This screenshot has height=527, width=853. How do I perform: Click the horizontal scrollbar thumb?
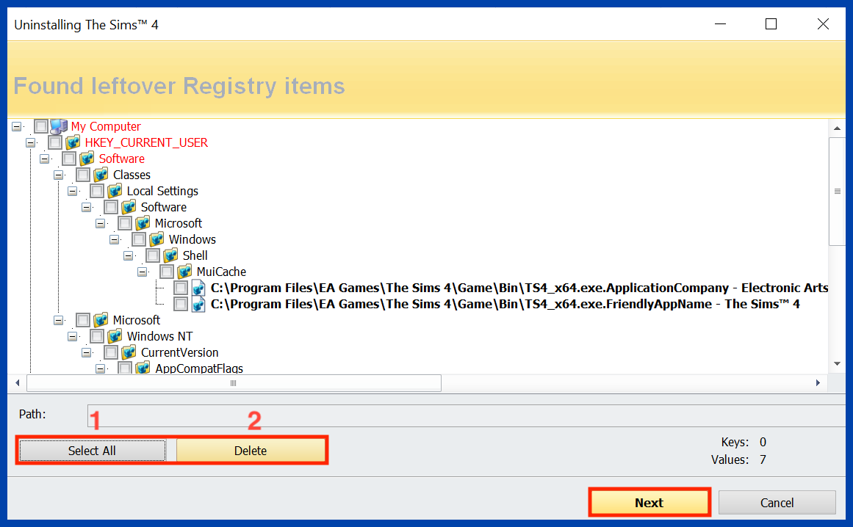234,383
